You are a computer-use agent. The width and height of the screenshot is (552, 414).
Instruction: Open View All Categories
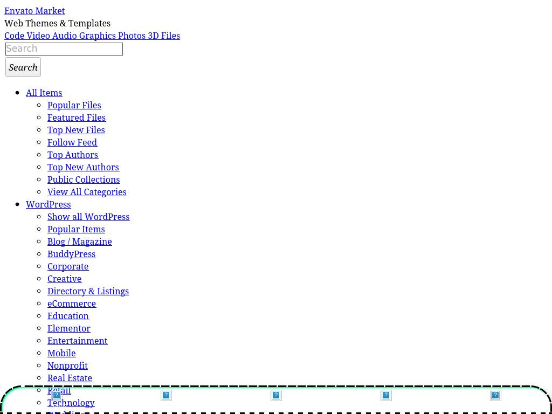(x=87, y=192)
